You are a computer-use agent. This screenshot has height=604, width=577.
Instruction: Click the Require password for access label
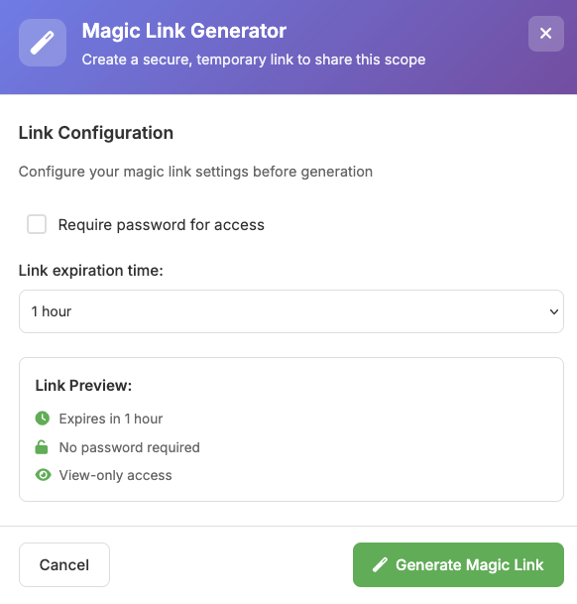tap(161, 225)
